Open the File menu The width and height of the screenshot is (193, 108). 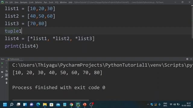[7, 2]
